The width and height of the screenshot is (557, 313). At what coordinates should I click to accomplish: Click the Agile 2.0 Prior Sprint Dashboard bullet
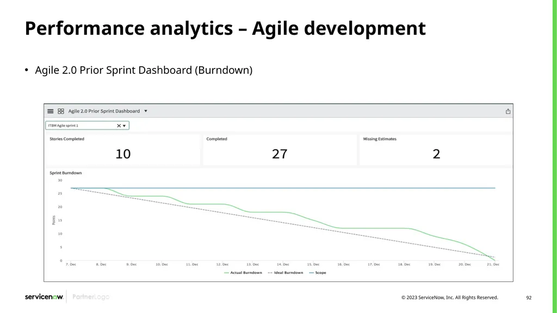pos(144,70)
